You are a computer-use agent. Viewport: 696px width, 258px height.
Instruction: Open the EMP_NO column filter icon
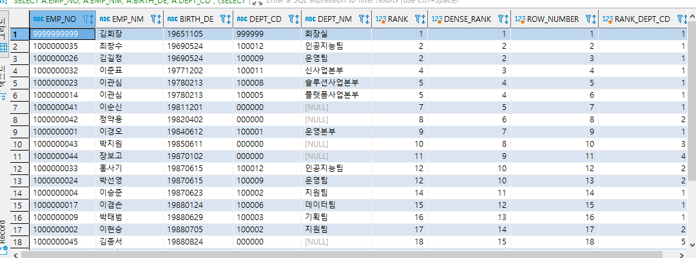click(x=86, y=19)
